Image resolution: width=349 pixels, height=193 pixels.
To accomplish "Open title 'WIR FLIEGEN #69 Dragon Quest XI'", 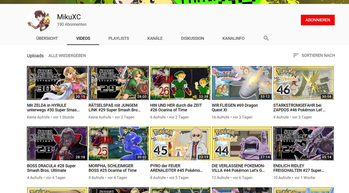I will pyautogui.click(x=235, y=108).
